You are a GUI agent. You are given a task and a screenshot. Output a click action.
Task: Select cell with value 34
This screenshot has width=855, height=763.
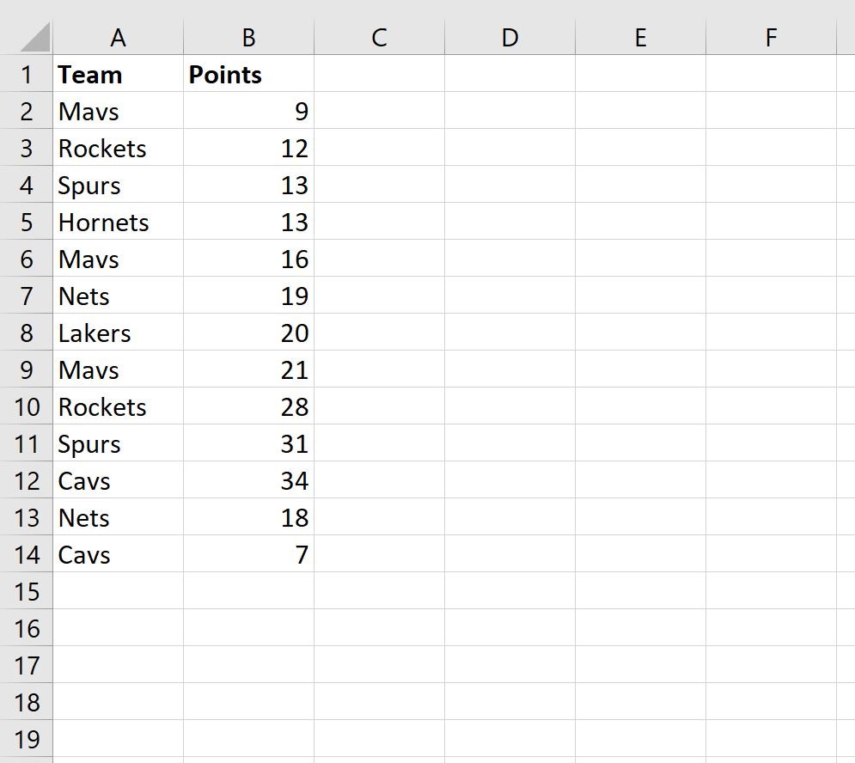point(248,480)
